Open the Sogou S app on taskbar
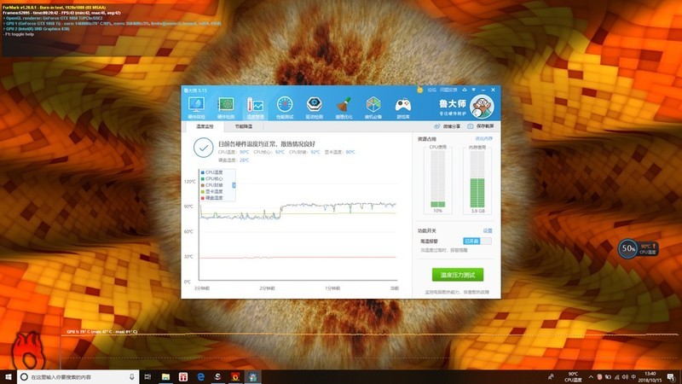682x384 pixels. tap(218, 377)
